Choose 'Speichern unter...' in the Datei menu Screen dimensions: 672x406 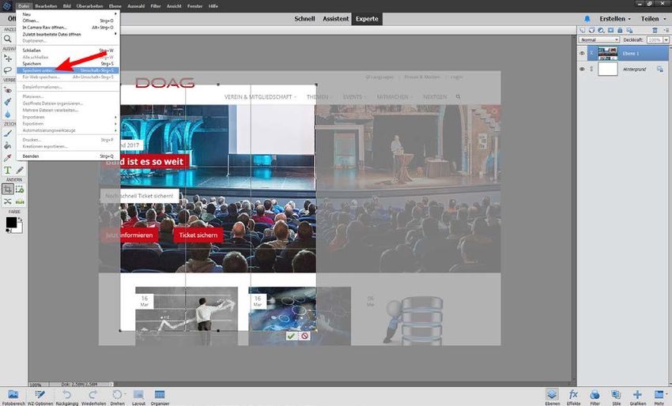click(x=40, y=70)
